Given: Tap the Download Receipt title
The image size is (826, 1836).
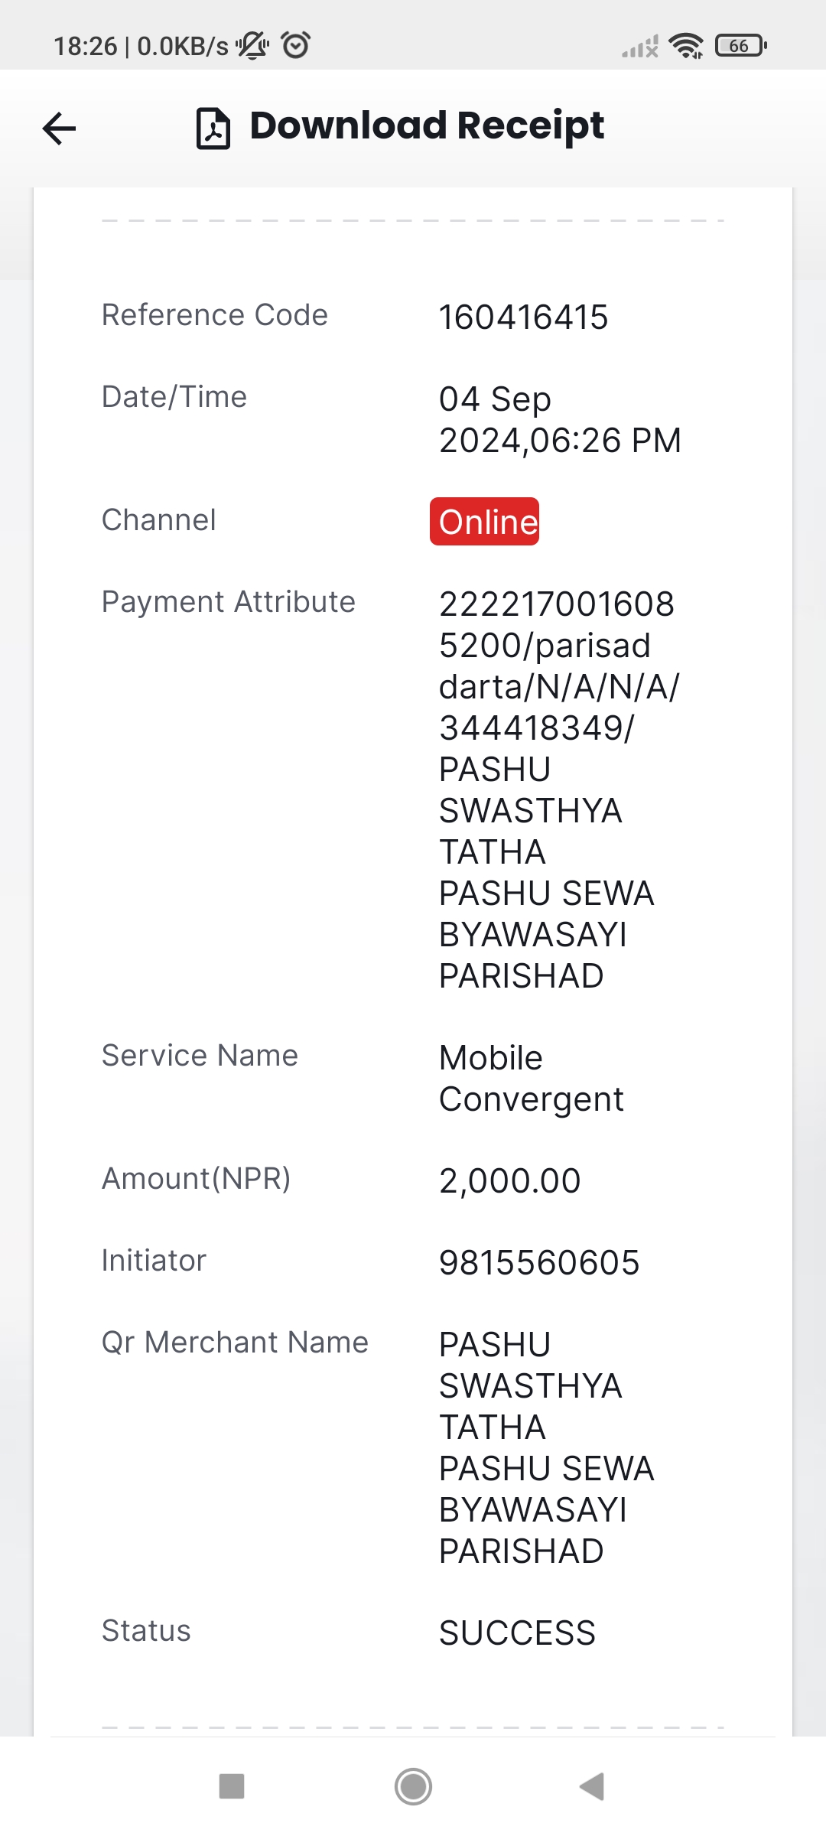Looking at the screenshot, I should (427, 126).
